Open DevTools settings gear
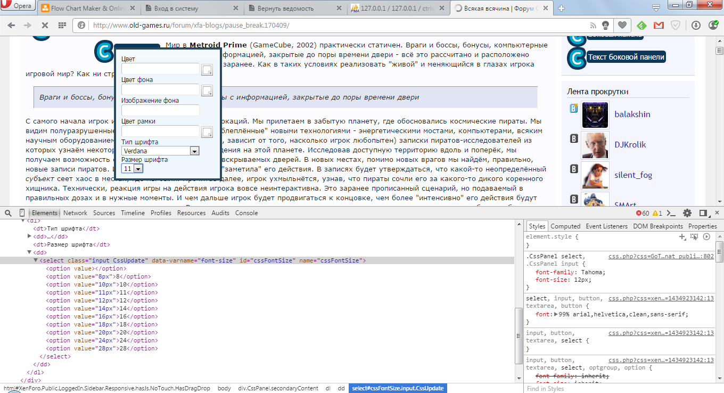Image resolution: width=724 pixels, height=393 pixels. click(x=687, y=213)
